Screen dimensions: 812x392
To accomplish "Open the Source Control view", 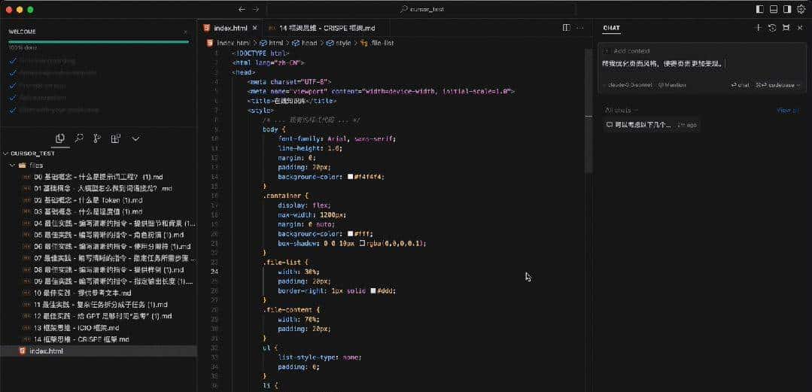I will pyautogui.click(x=97, y=138).
